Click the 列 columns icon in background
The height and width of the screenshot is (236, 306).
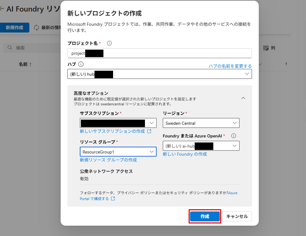pyautogui.click(x=266, y=48)
